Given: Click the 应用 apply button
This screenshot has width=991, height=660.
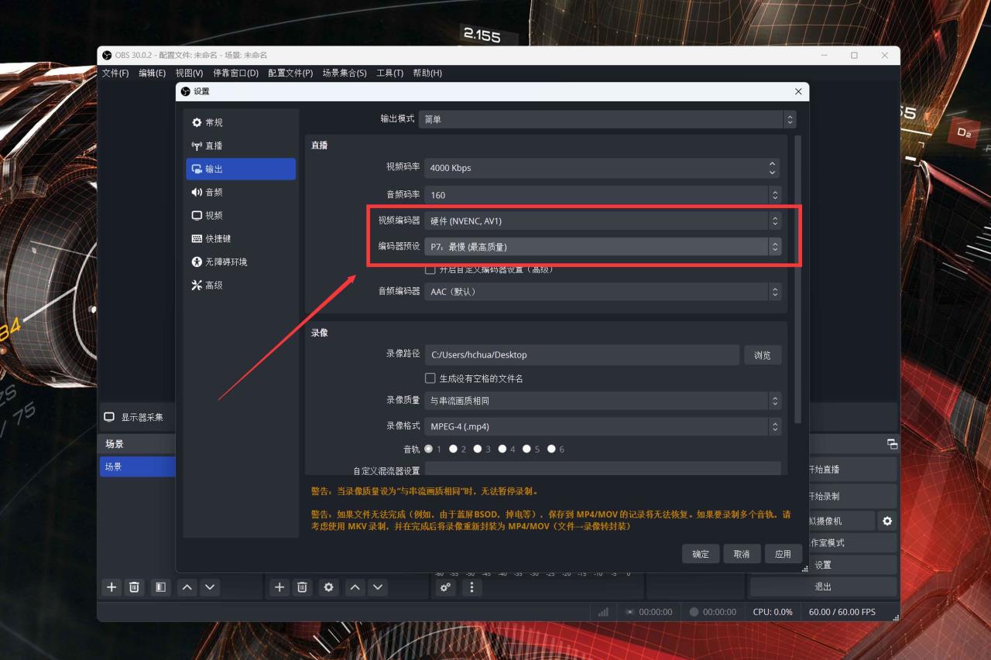Looking at the screenshot, I should coord(783,554).
